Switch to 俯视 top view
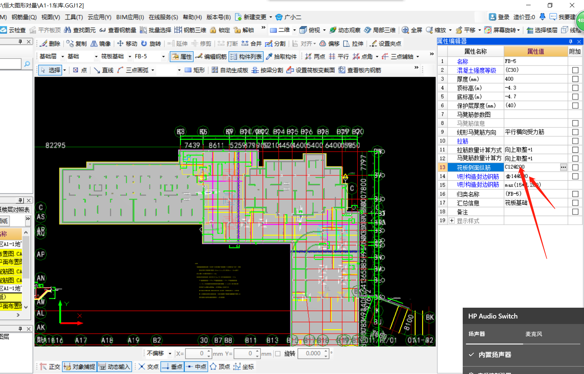Screen dimensions: 584x374 click(310, 30)
